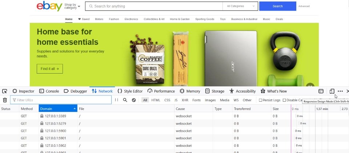This screenshot has height=153, width=349.
Task: Click the element picker icon in DevTools
Action: tap(5, 91)
